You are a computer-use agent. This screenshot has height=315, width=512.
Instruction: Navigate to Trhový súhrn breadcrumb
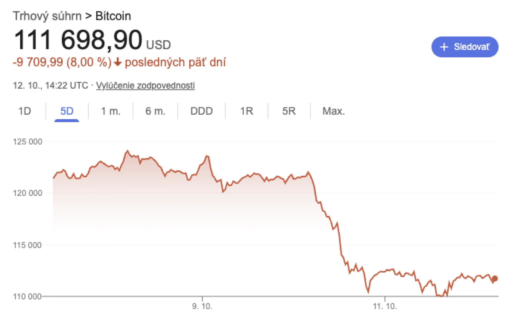coord(47,16)
